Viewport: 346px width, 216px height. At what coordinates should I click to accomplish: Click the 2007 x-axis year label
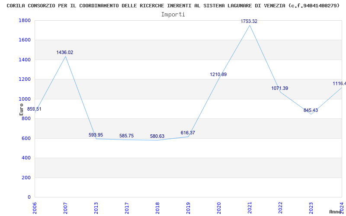[x=65, y=208]
